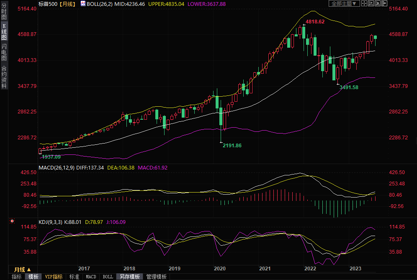Image resolution: width=417 pixels, height=280 pixels.
Task: Click the panel exit arrow icon at top right
Action: [385, 4]
